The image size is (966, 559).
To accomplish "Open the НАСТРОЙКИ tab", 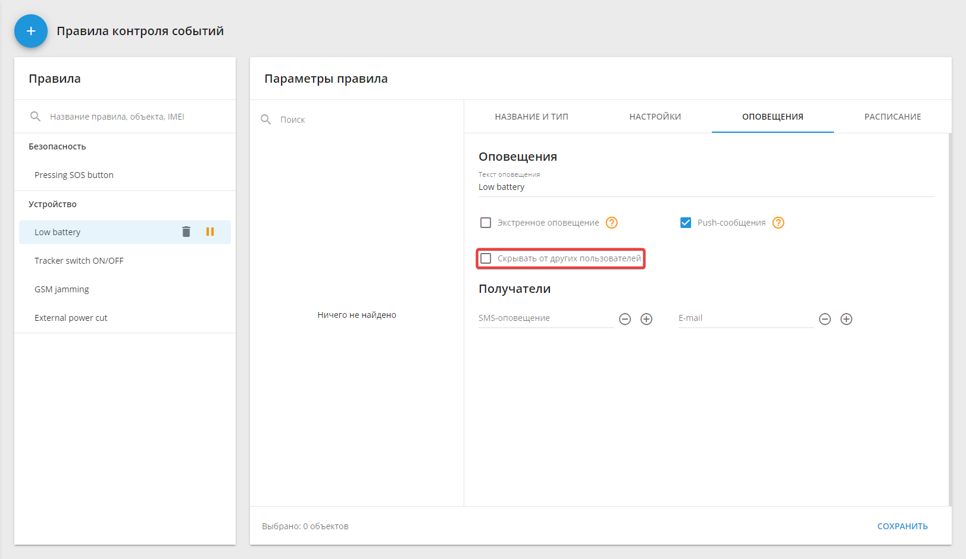I will tap(655, 117).
